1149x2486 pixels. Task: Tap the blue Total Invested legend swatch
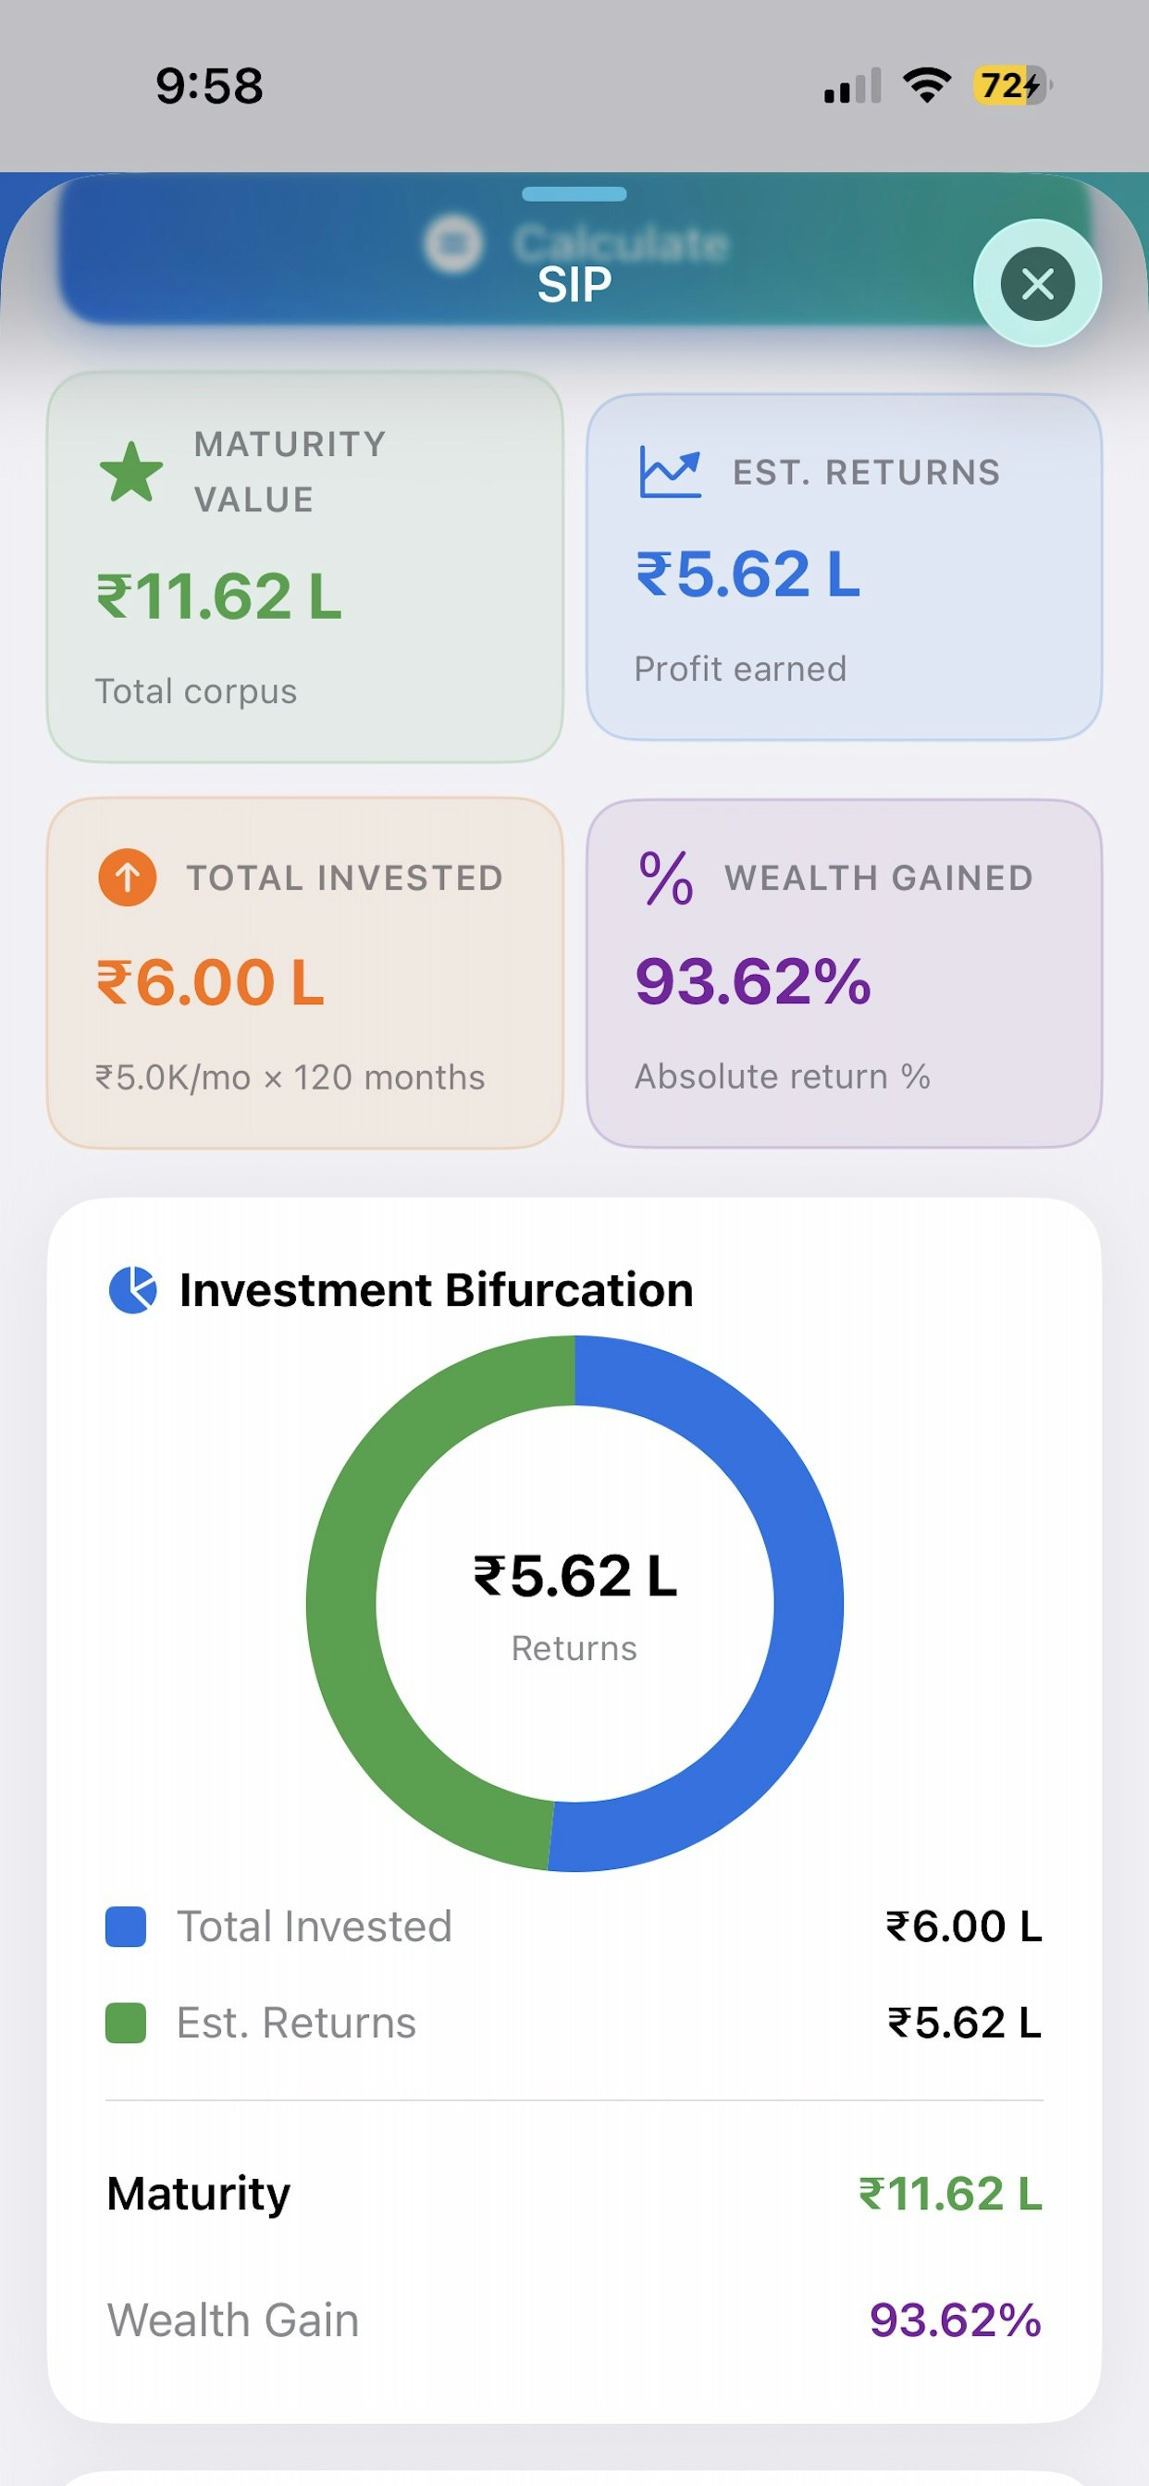click(126, 1927)
